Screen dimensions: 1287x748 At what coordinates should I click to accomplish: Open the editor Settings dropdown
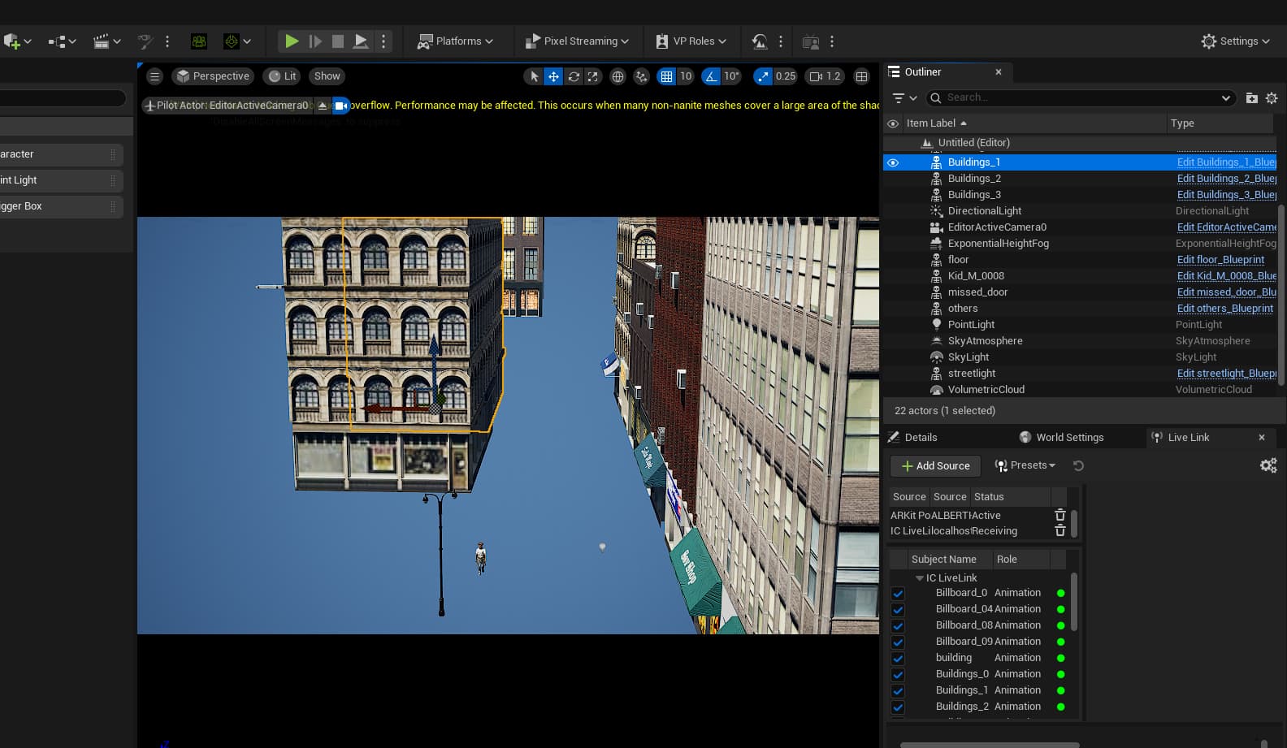coord(1235,41)
